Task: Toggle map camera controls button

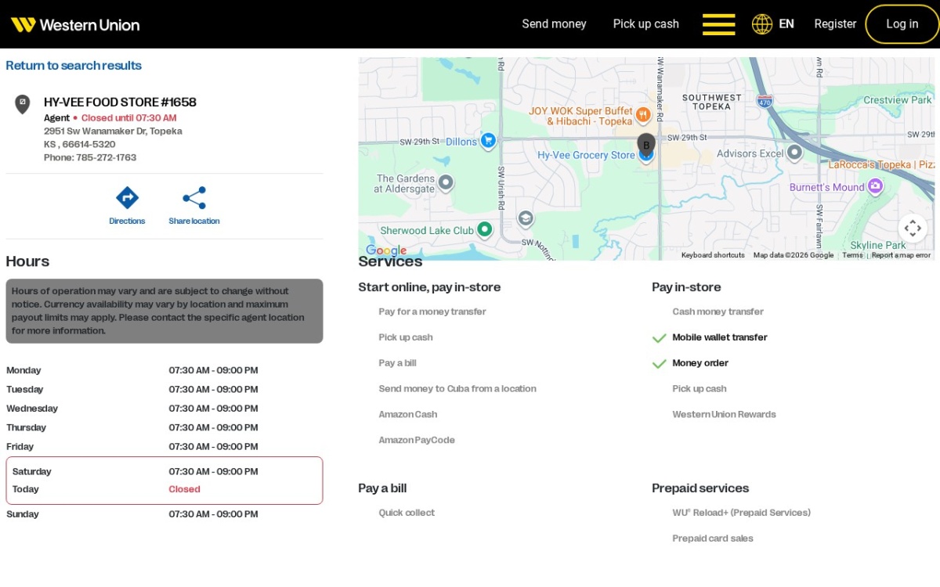Action: 913,229
